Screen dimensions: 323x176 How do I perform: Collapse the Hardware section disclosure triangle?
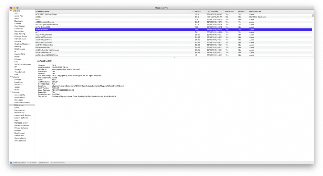[x=11, y=11]
